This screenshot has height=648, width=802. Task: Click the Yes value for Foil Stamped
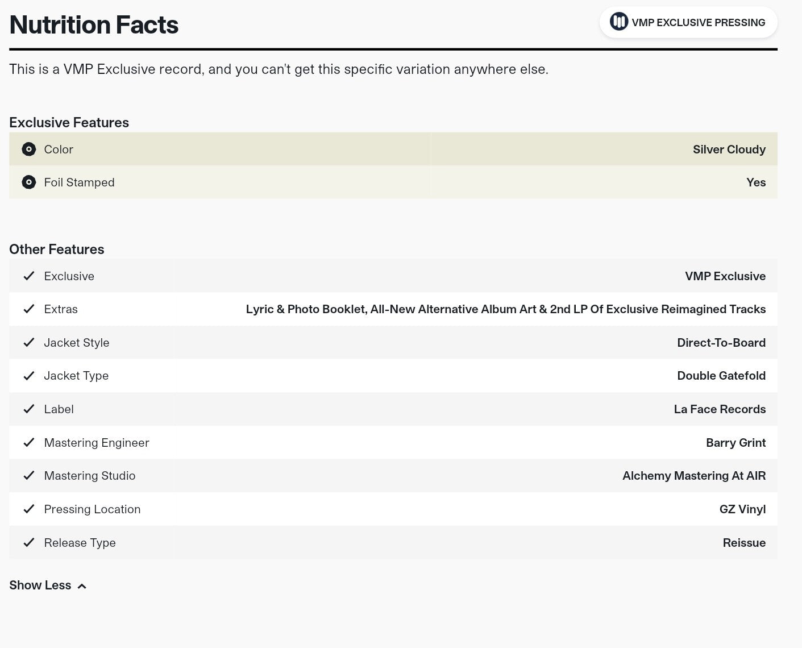(x=756, y=182)
